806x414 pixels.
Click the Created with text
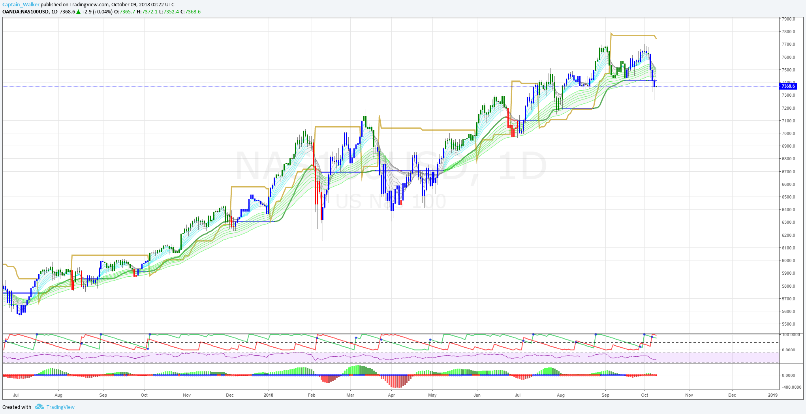(17, 407)
